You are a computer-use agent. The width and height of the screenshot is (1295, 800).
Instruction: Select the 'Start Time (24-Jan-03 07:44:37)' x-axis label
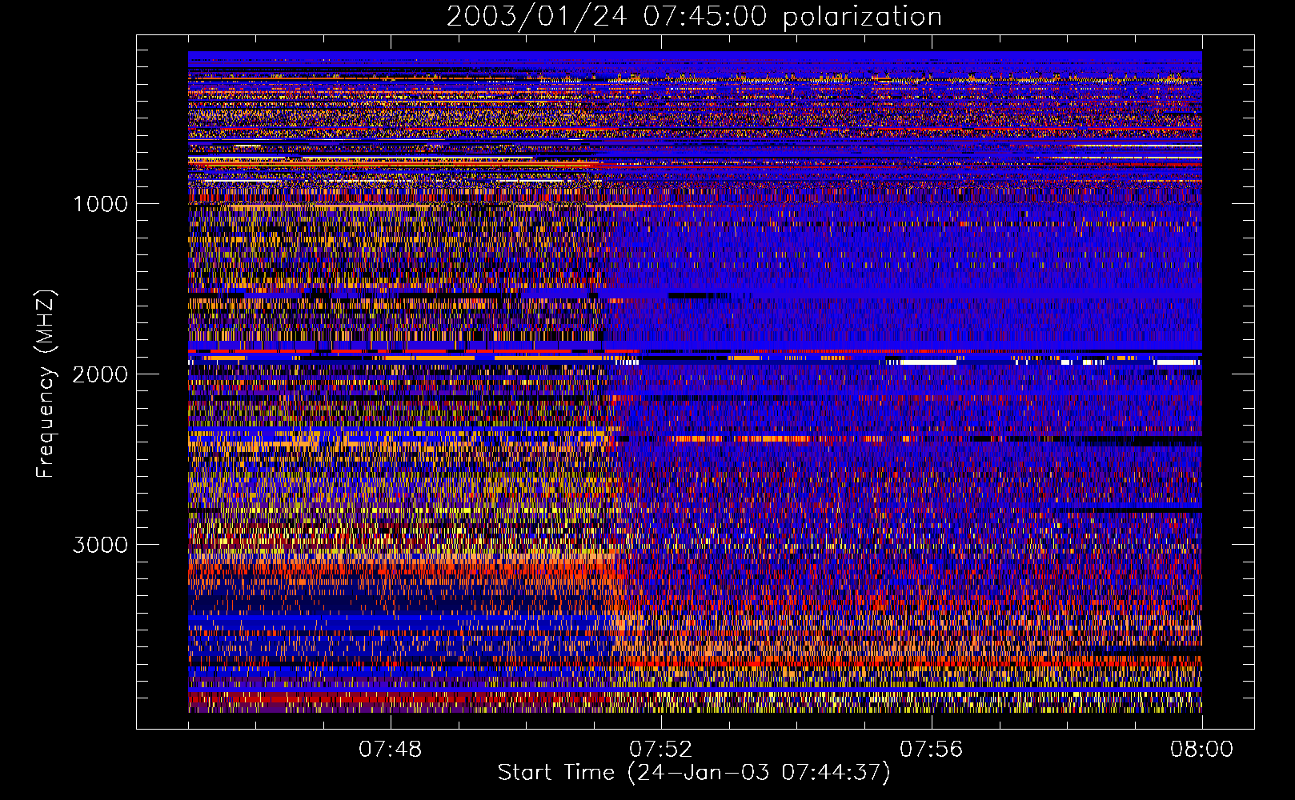[694, 773]
